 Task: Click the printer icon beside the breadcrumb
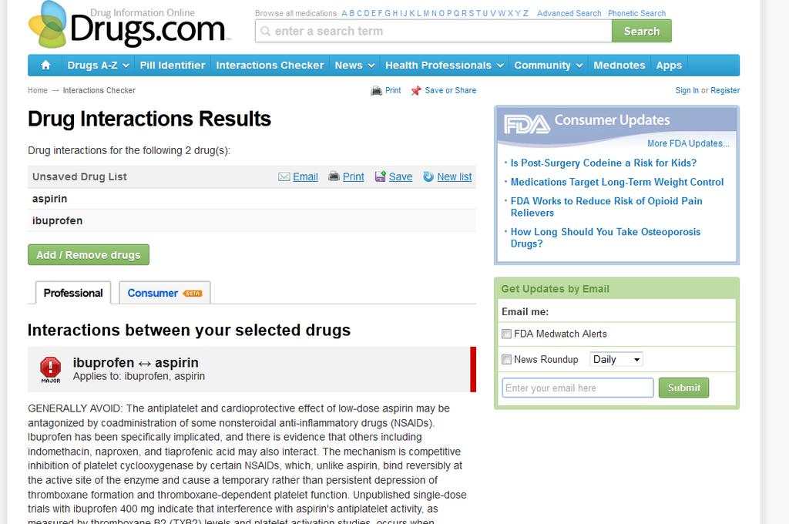click(376, 91)
